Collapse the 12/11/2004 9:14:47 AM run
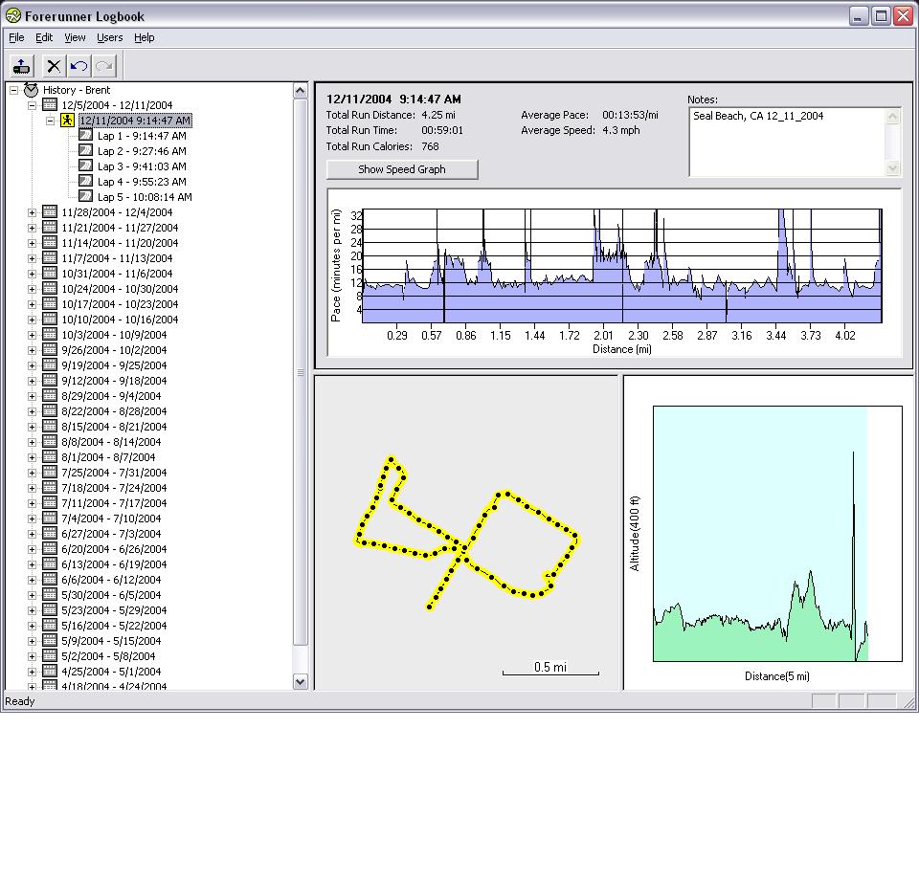919x883 pixels. pyautogui.click(x=51, y=121)
